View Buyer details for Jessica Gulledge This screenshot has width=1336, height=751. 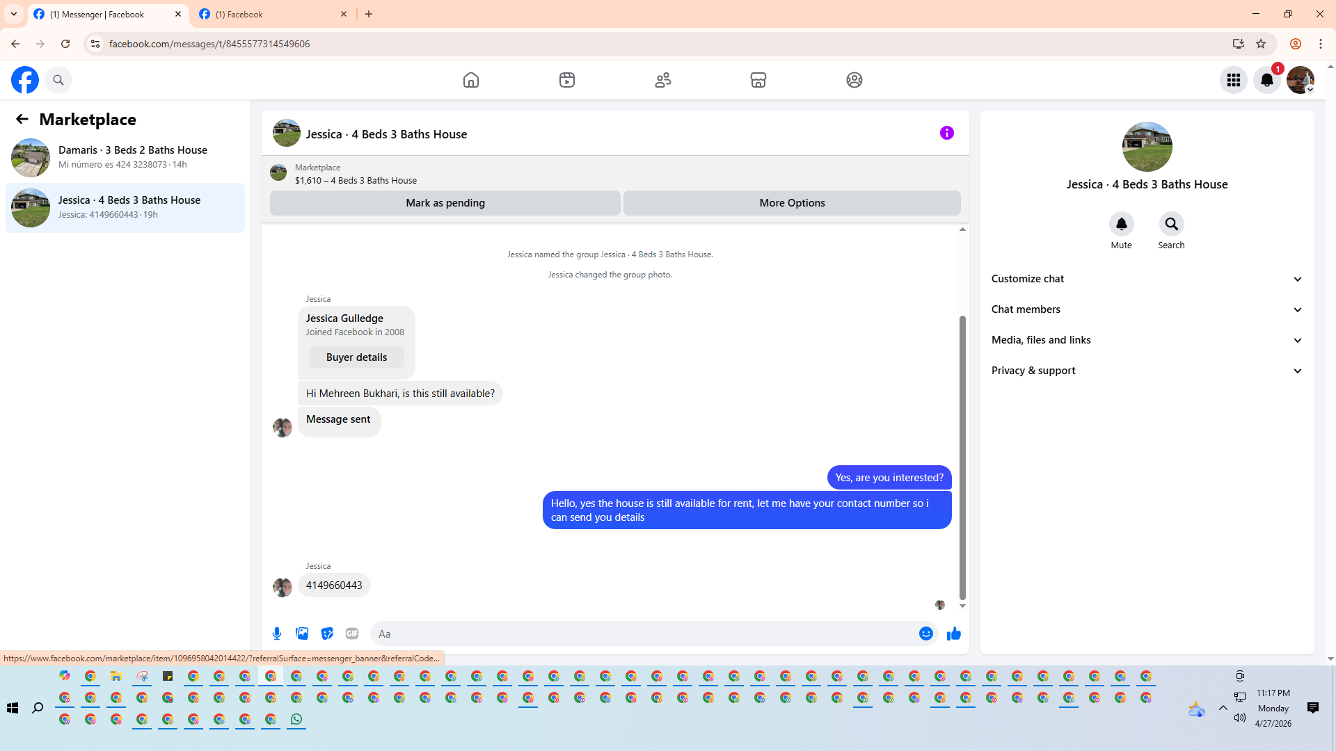(356, 357)
